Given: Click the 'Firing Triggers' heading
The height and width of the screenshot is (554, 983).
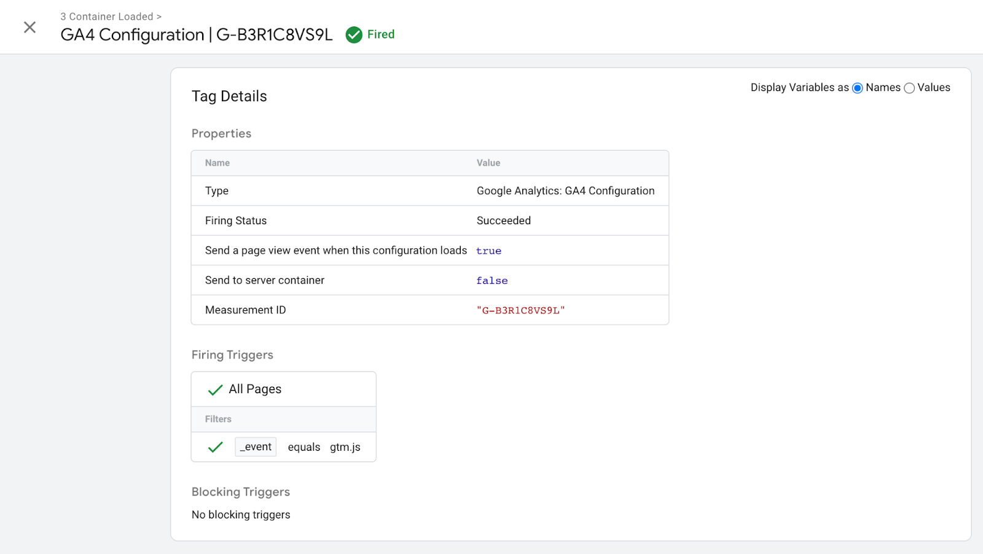Looking at the screenshot, I should click(x=232, y=355).
